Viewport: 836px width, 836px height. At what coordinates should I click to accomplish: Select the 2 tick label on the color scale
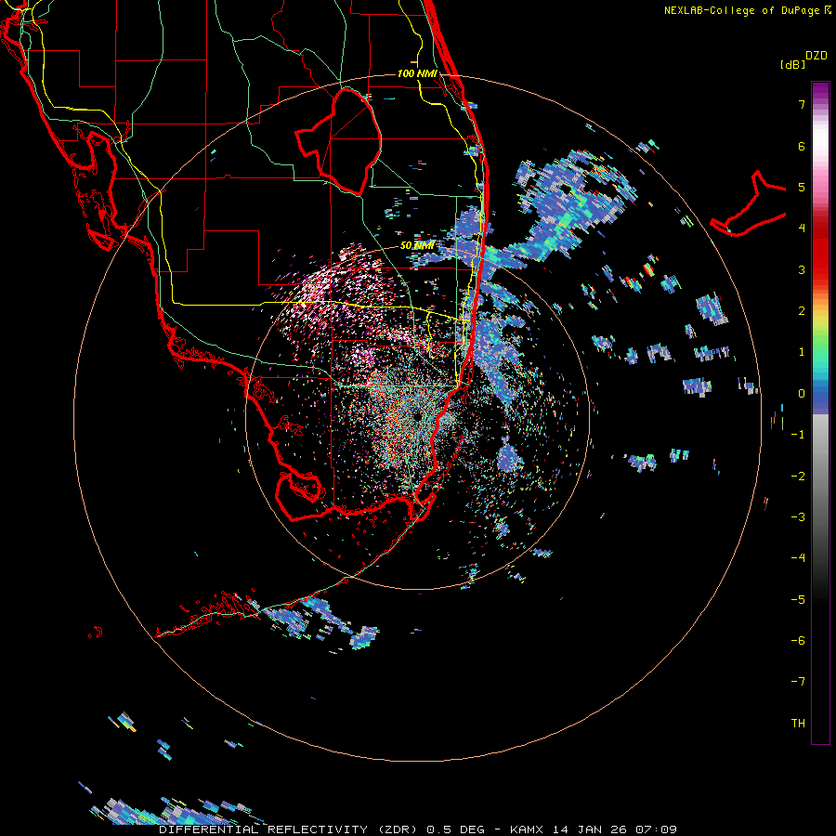[802, 311]
